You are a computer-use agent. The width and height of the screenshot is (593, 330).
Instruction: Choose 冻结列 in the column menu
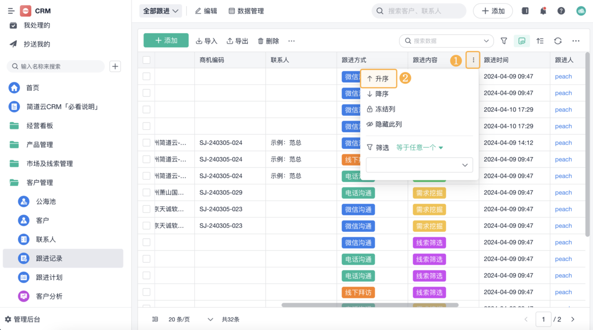point(384,109)
